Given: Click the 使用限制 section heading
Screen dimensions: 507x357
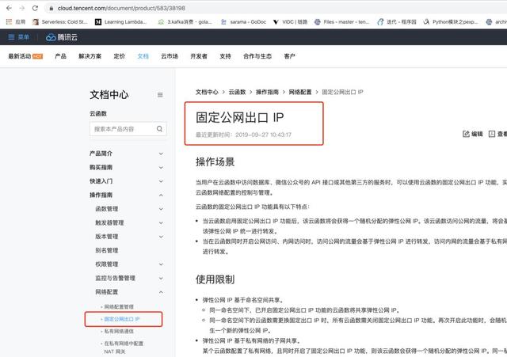Looking at the screenshot, I should 215,279.
